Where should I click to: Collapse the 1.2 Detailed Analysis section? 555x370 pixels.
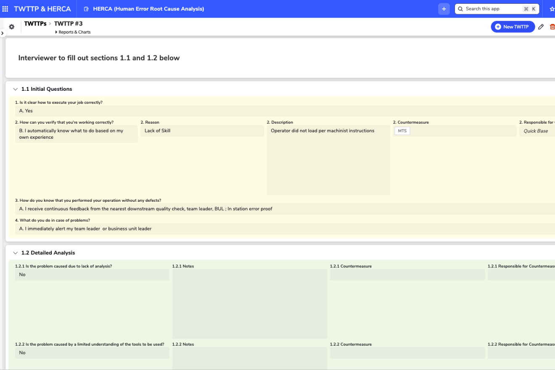pos(16,253)
